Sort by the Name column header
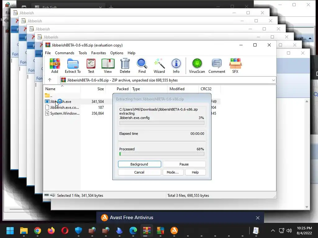This screenshot has height=238, width=318. [62, 89]
